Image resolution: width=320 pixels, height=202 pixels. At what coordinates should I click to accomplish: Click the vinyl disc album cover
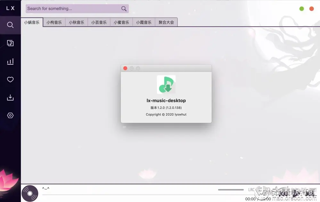pyautogui.click(x=30, y=193)
